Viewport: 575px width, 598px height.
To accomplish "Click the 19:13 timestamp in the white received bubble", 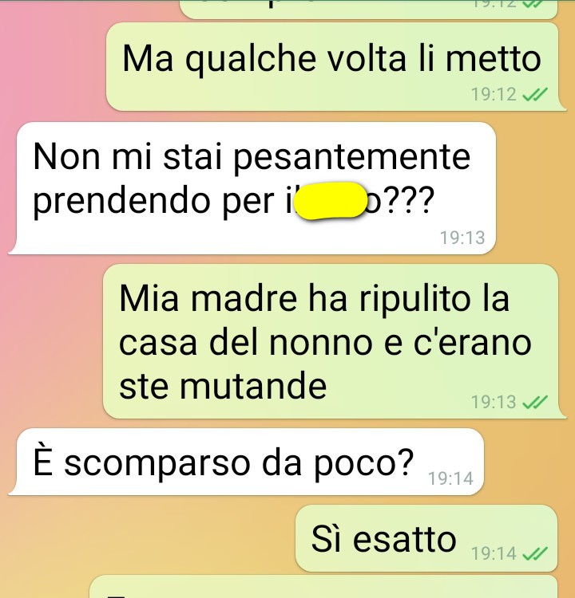I will [x=462, y=238].
